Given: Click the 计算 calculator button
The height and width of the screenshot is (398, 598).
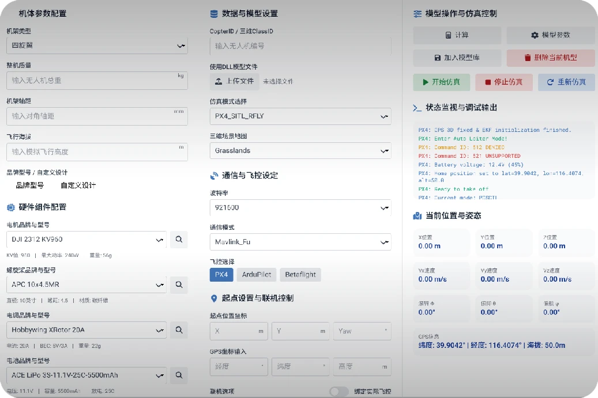Looking at the screenshot, I should click(x=457, y=35).
